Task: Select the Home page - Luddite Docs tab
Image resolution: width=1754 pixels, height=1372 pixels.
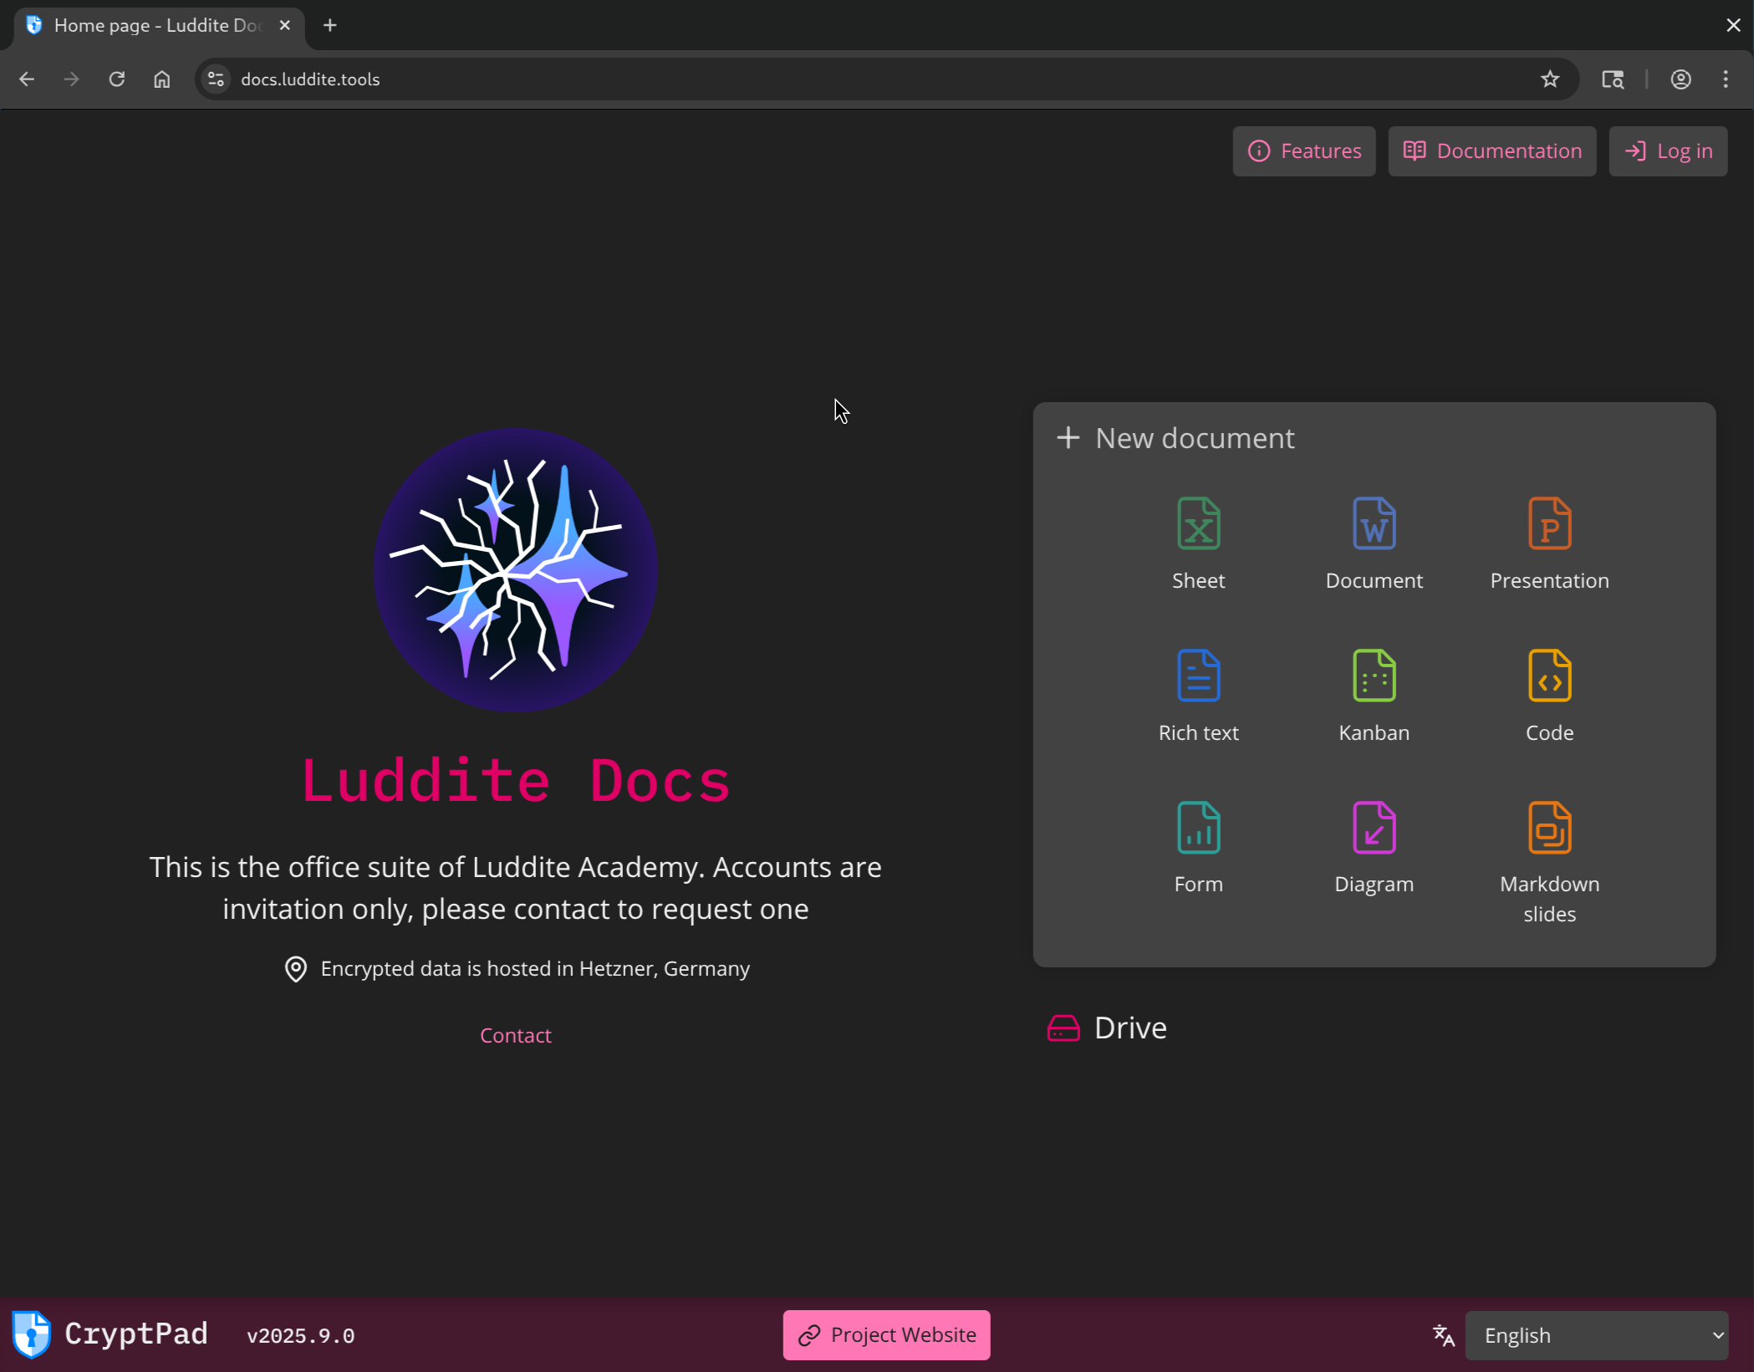Action: coord(159,25)
